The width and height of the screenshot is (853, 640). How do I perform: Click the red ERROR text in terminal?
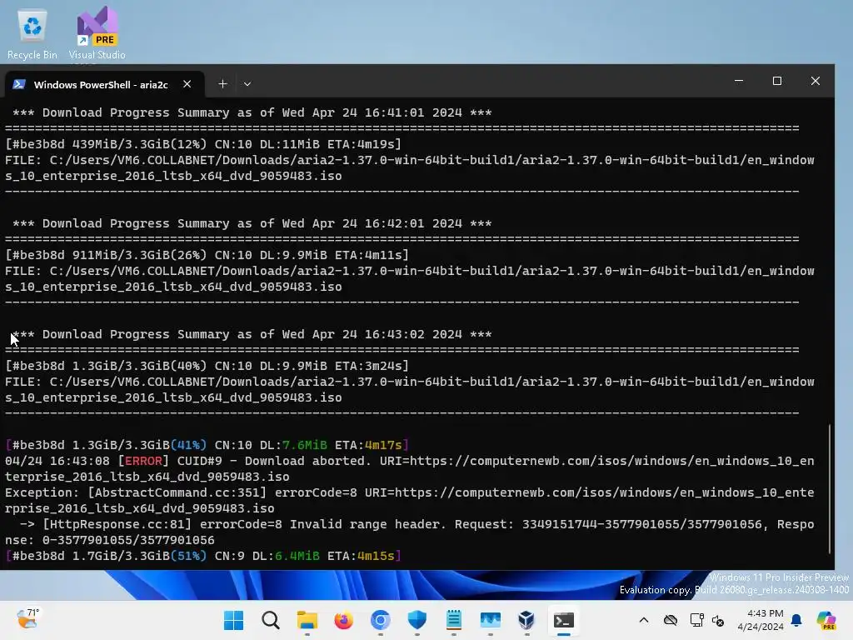[x=143, y=461]
